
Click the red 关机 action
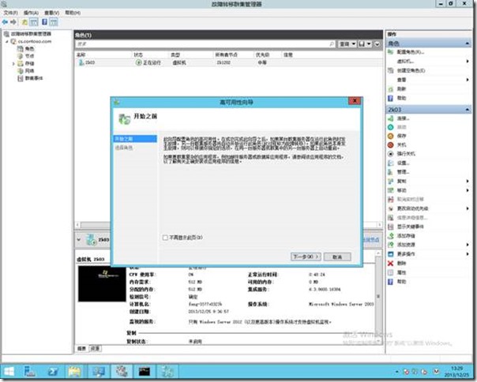coord(401,145)
